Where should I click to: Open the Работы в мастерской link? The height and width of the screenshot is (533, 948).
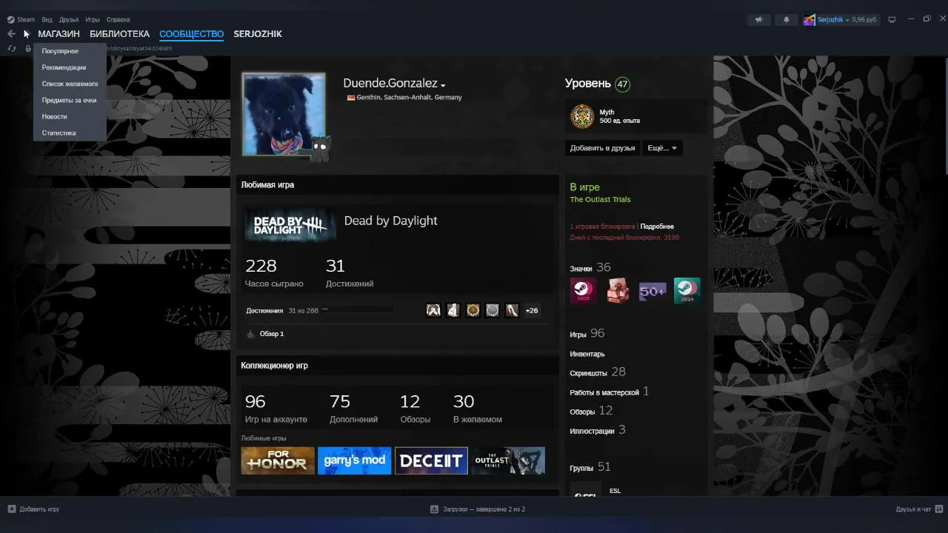click(x=610, y=392)
